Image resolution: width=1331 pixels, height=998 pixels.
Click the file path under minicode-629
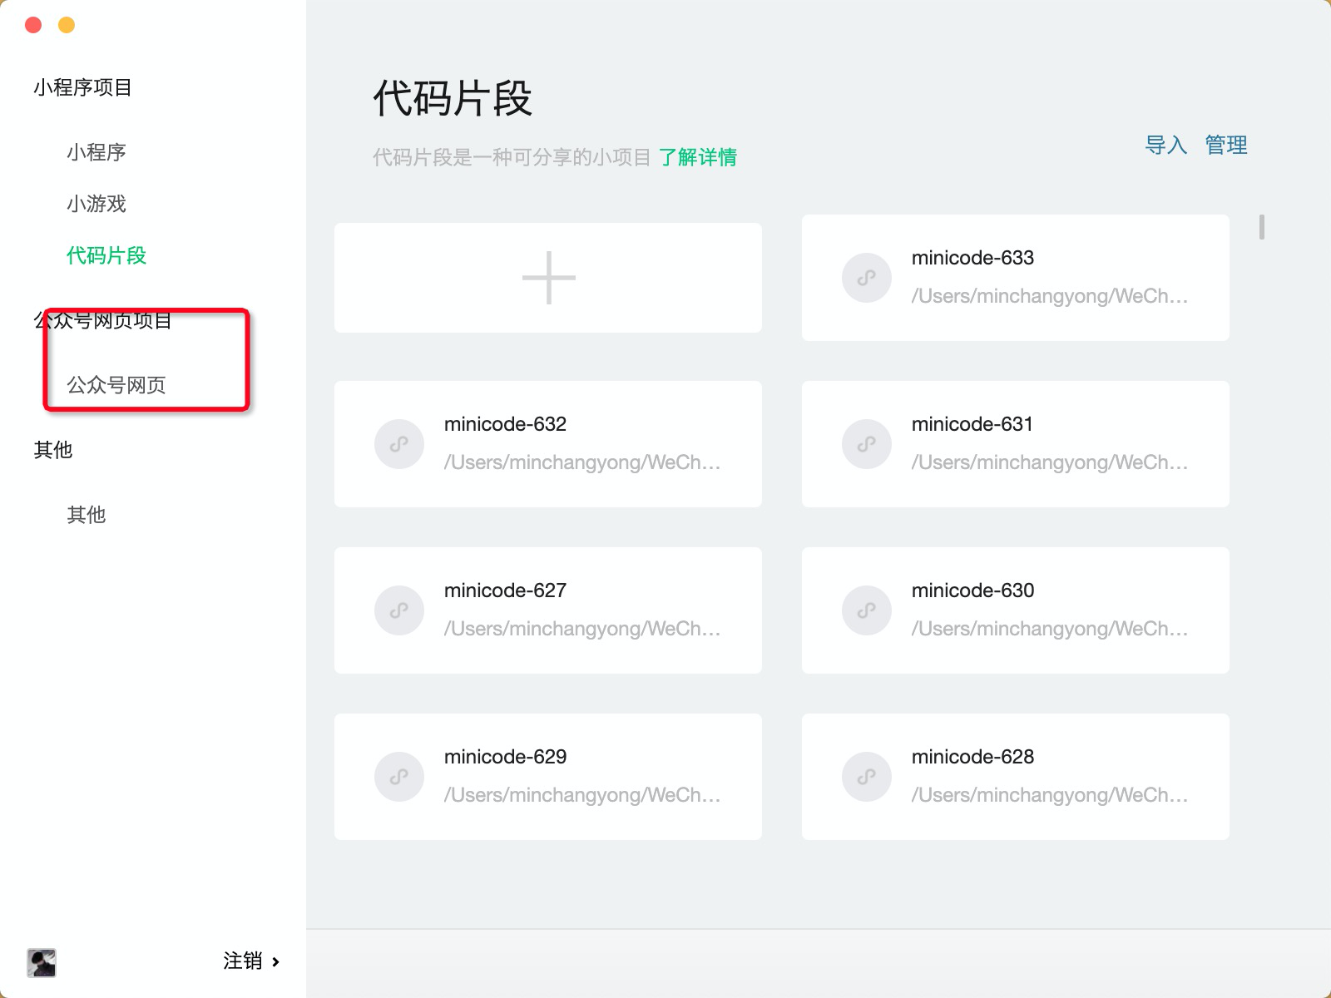coord(582,795)
